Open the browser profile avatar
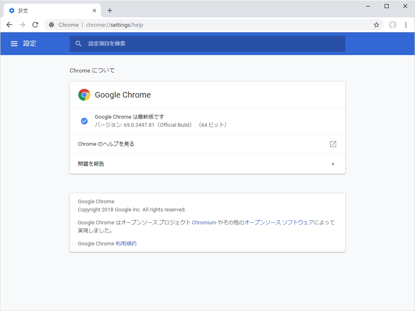The image size is (415, 311). pos(392,25)
